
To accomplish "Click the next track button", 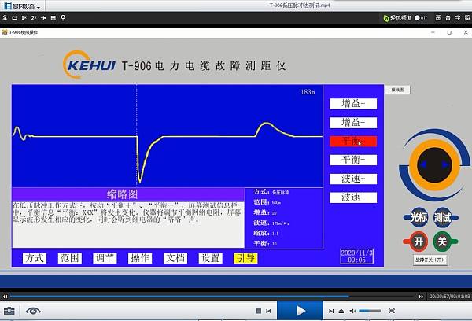I will [x=331, y=311].
